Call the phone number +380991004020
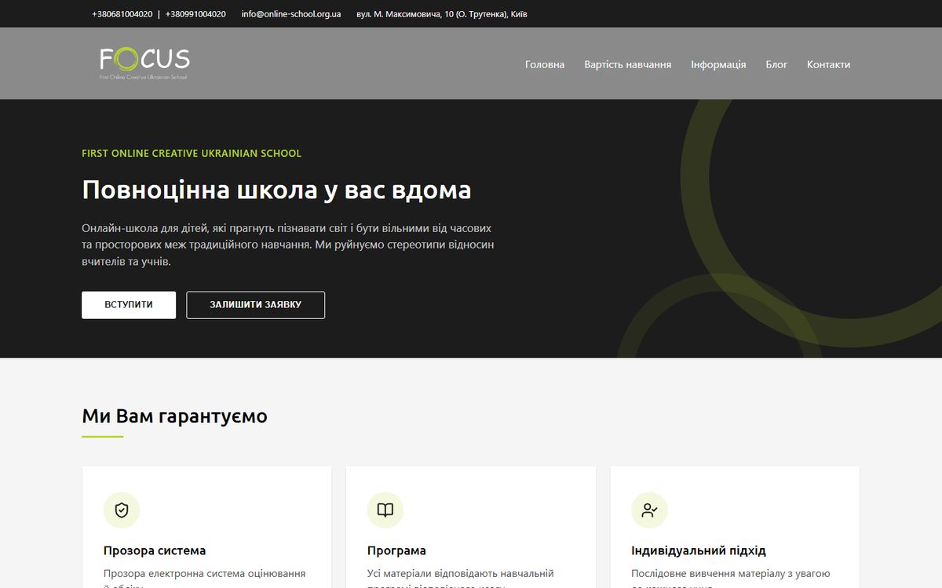Screen dimensions: 942x588 pos(195,14)
